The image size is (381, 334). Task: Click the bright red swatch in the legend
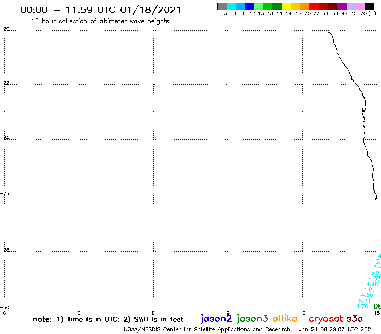point(314,7)
